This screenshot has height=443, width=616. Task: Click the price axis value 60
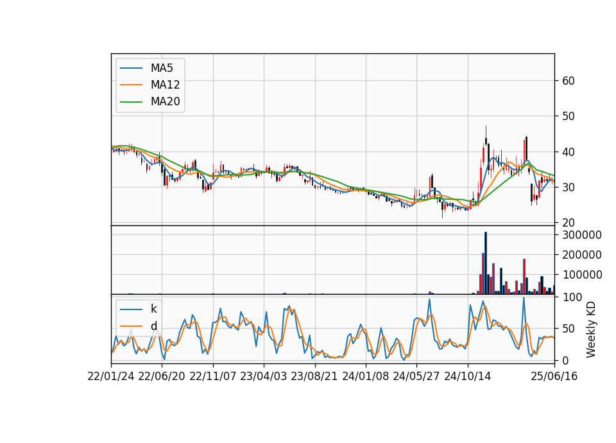tap(569, 81)
